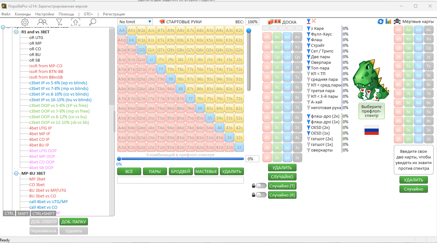Collapse the MP-BU 3BET folder
Image resolution: width=437 pixels, height=243 pixels.
[16, 174]
